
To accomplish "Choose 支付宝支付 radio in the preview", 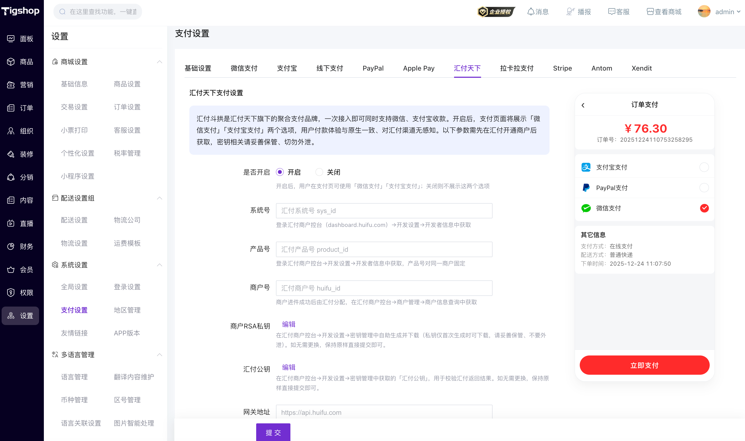I will pyautogui.click(x=704, y=167).
